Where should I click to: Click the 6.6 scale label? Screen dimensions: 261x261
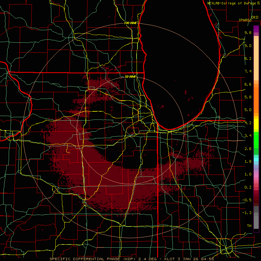(248, 84)
